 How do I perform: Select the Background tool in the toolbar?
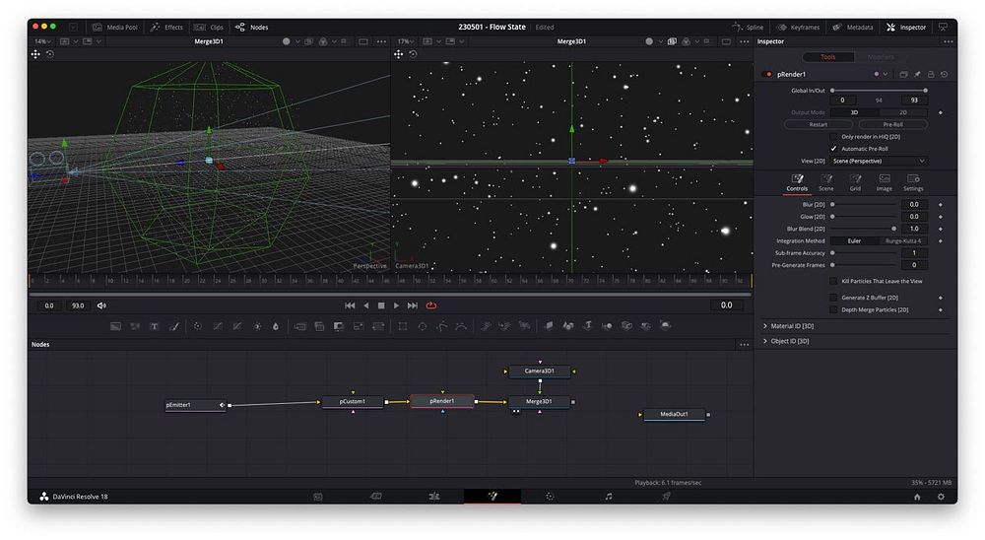115,326
